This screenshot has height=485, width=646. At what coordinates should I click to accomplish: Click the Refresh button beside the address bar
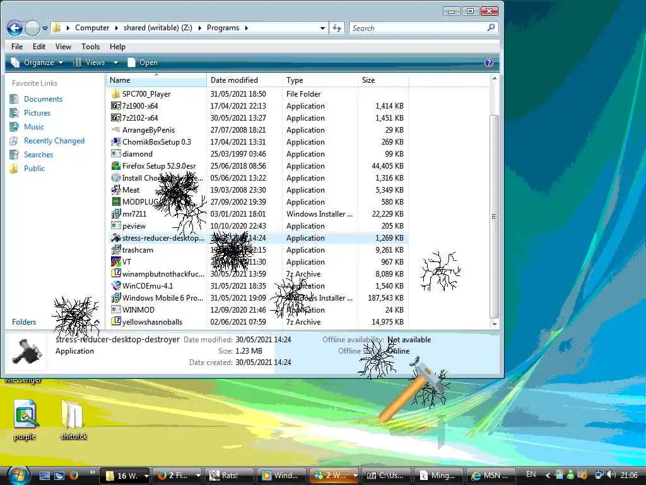point(337,28)
